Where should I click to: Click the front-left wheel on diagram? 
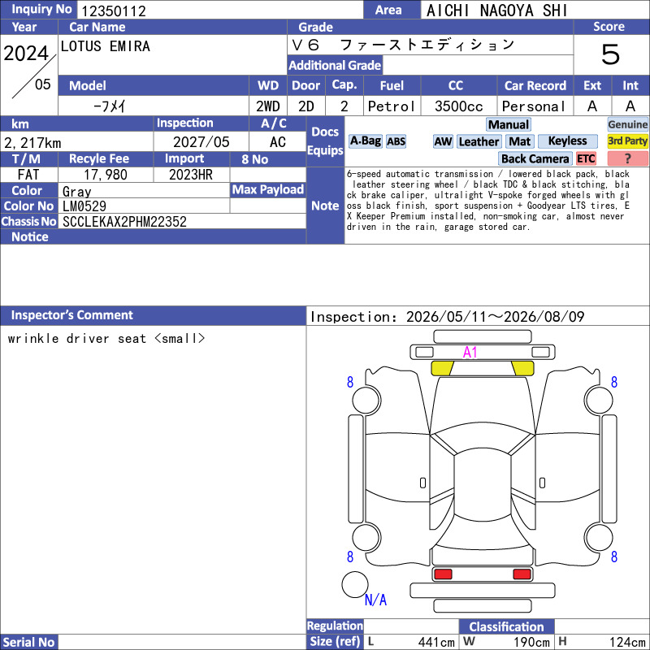(366, 400)
